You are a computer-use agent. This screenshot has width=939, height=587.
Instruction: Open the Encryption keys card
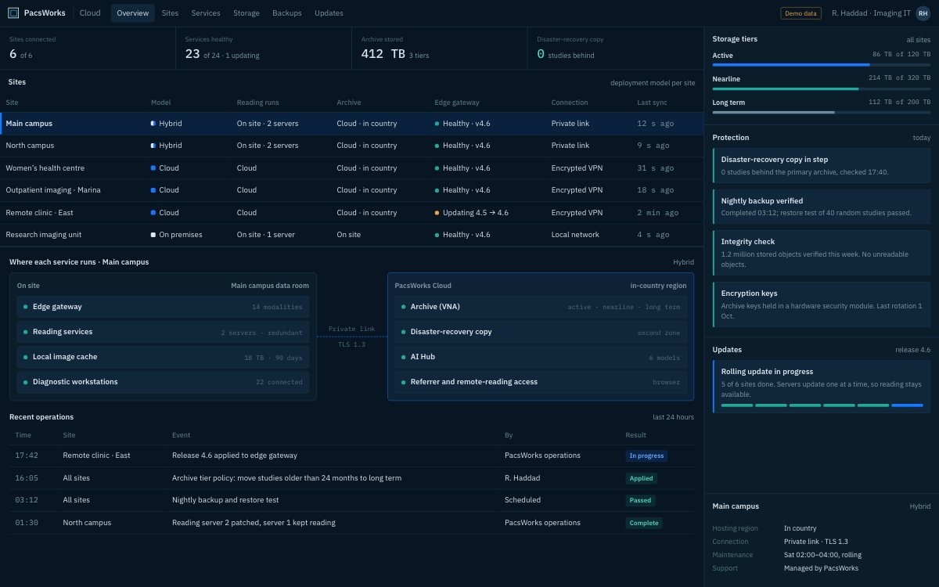tap(822, 304)
